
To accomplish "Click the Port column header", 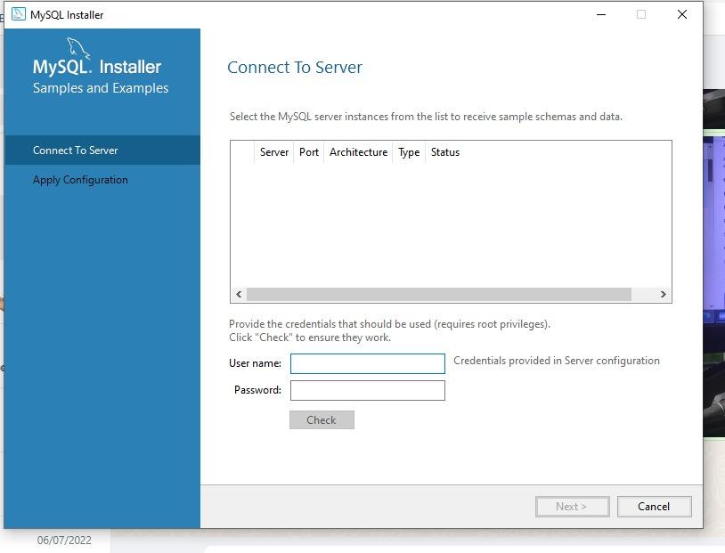I will (309, 152).
